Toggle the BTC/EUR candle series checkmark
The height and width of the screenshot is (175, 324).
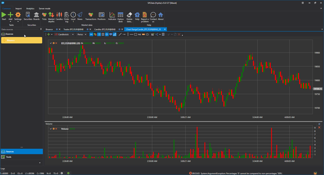coord(51,43)
